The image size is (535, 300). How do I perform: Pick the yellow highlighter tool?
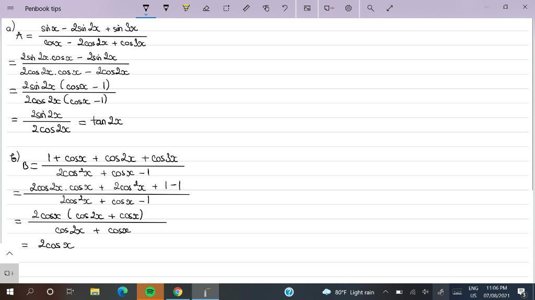click(x=186, y=8)
